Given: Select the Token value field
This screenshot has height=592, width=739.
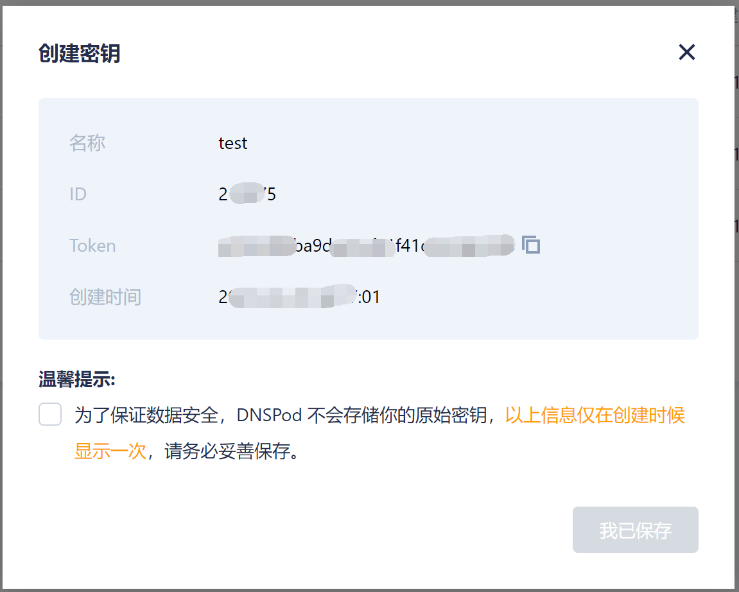Looking at the screenshot, I should coord(366,245).
